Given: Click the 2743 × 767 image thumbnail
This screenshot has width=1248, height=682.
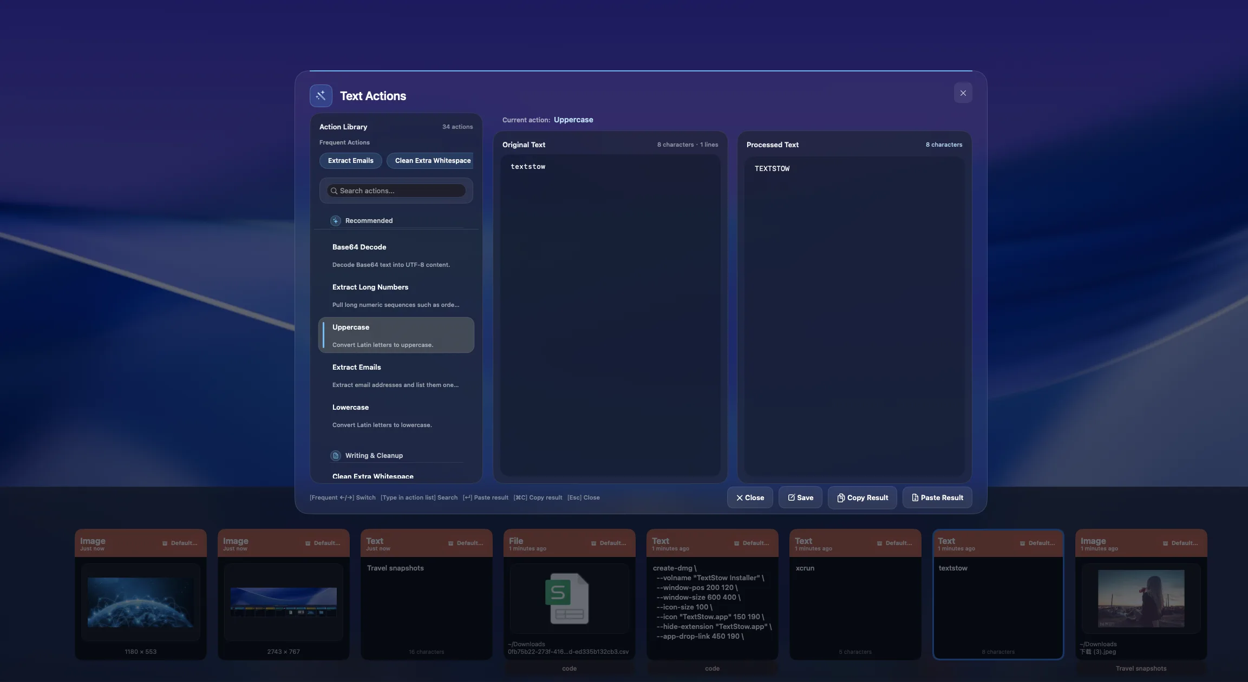Looking at the screenshot, I should (x=284, y=602).
